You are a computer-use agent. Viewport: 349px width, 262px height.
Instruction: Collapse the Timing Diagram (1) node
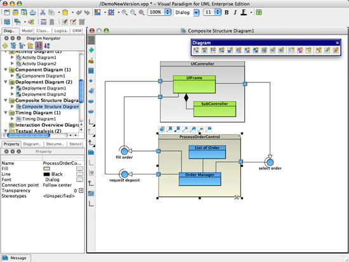pyautogui.click(x=6, y=113)
